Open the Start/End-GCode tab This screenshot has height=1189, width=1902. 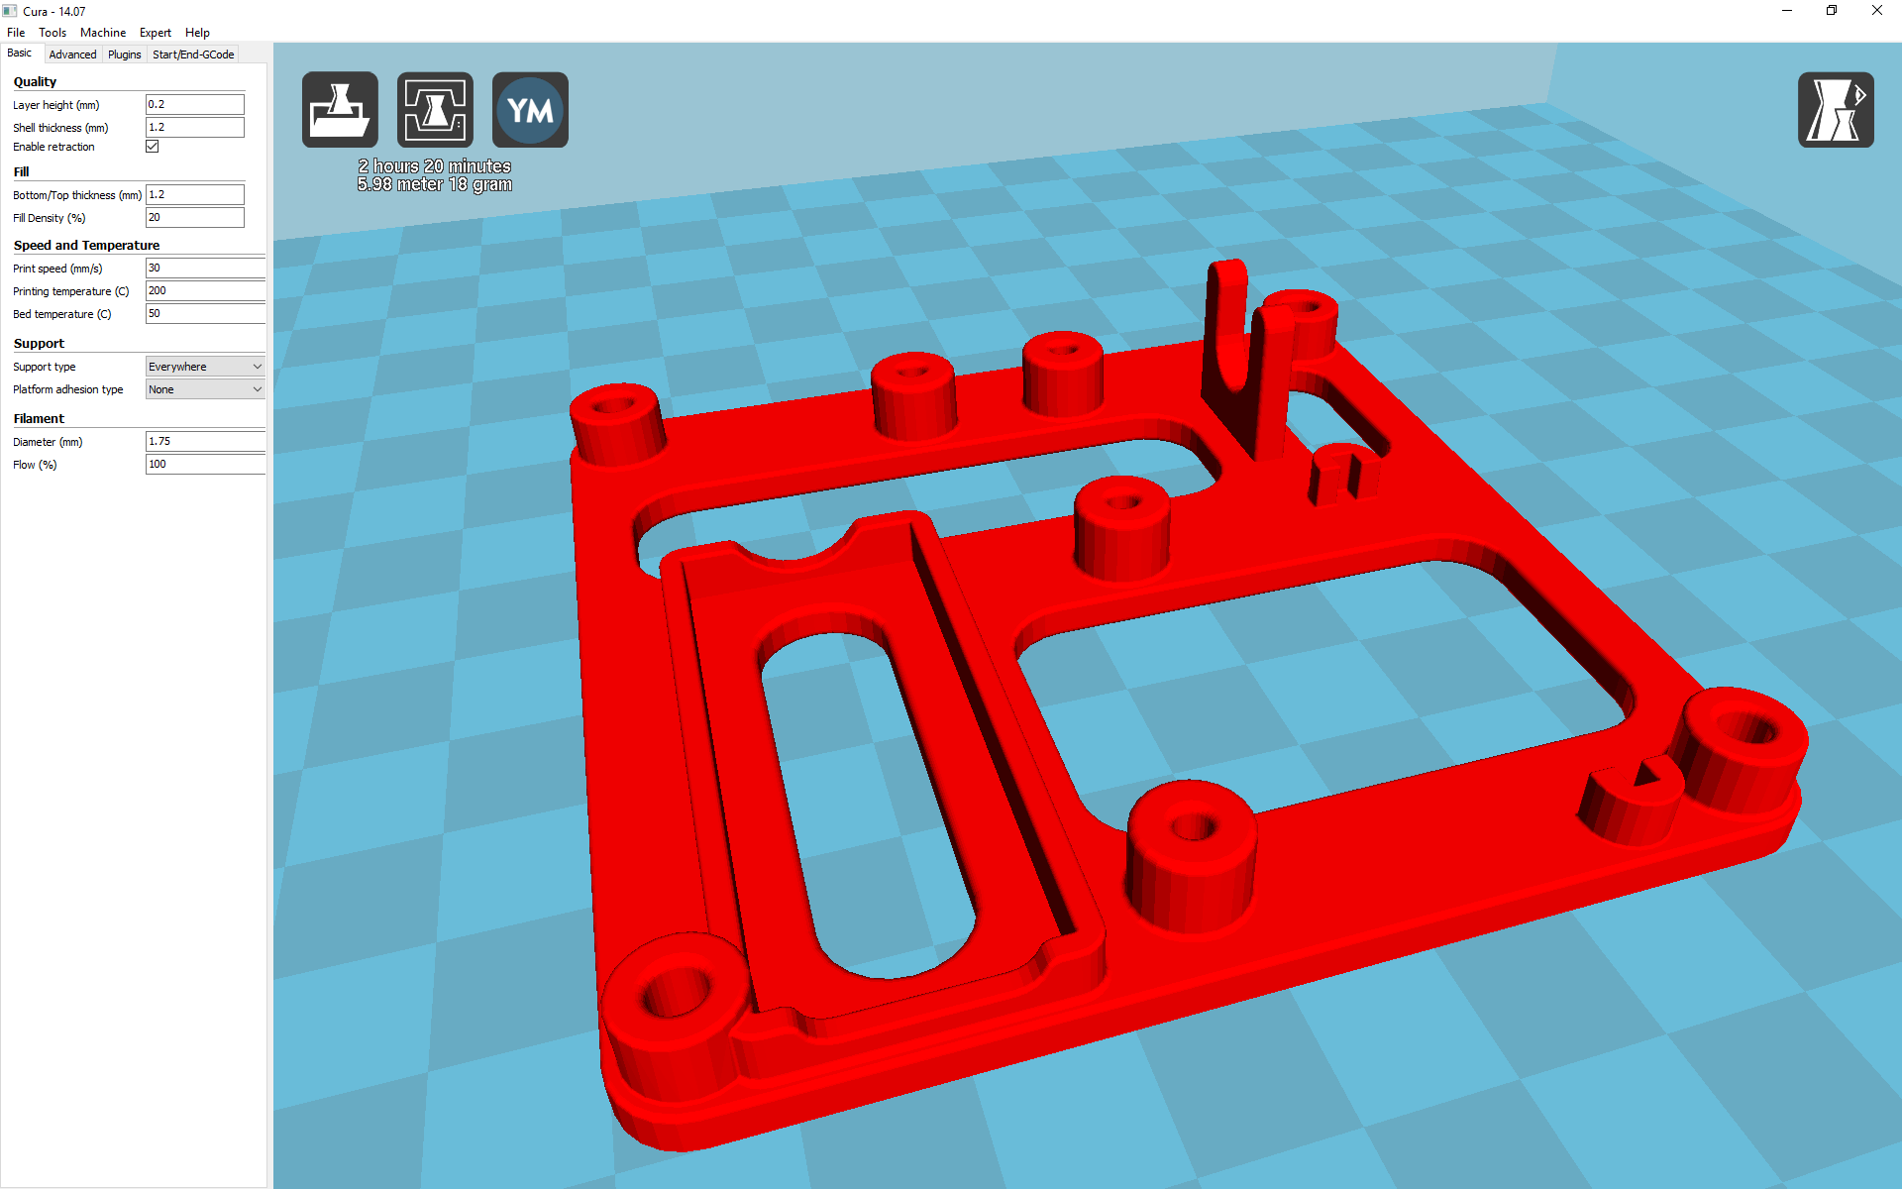[193, 54]
